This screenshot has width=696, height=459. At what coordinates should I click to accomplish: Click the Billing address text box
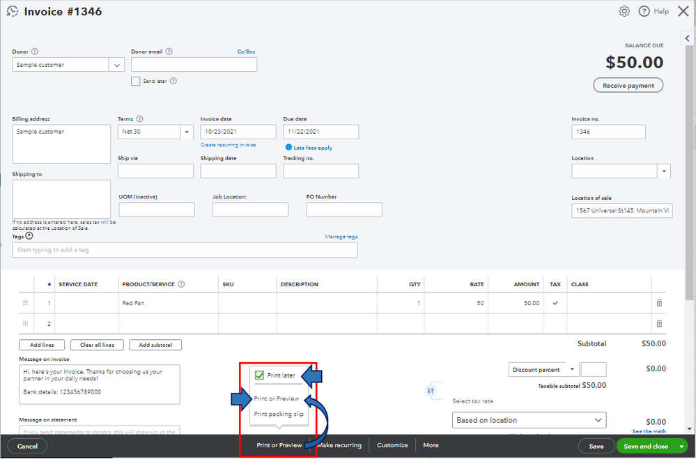point(61,143)
